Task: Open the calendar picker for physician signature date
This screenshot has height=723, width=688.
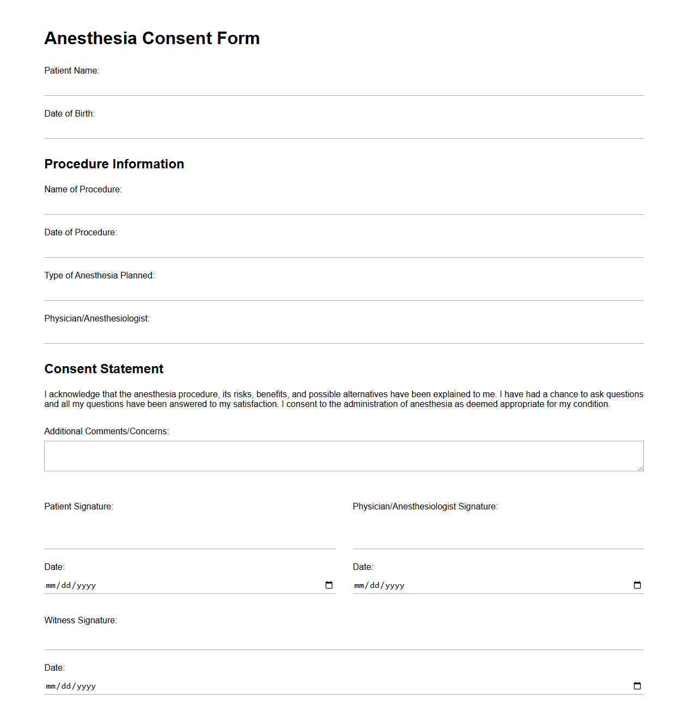Action: [x=637, y=585]
